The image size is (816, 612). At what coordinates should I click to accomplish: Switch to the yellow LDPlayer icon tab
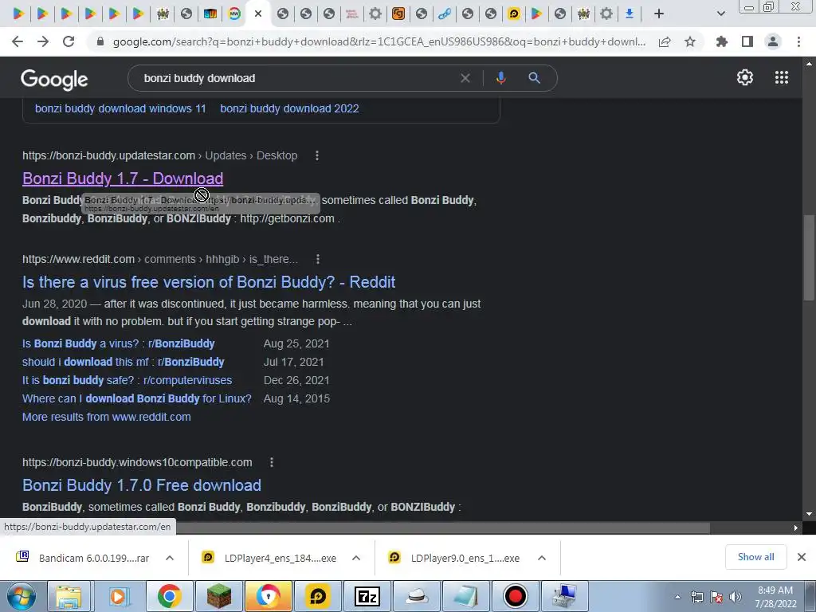tap(514, 14)
